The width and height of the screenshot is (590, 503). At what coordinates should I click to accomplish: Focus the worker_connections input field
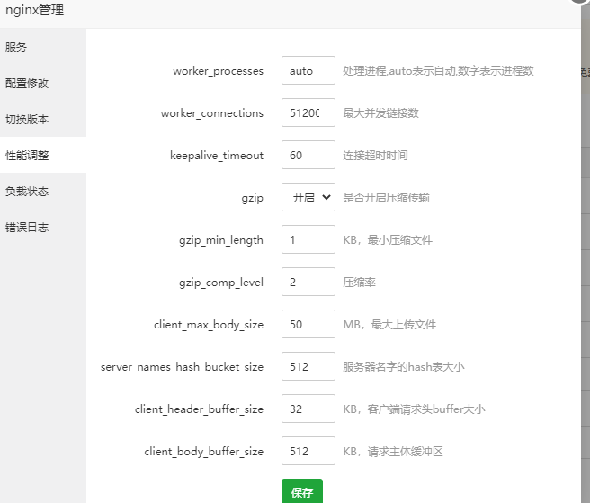pos(308,112)
